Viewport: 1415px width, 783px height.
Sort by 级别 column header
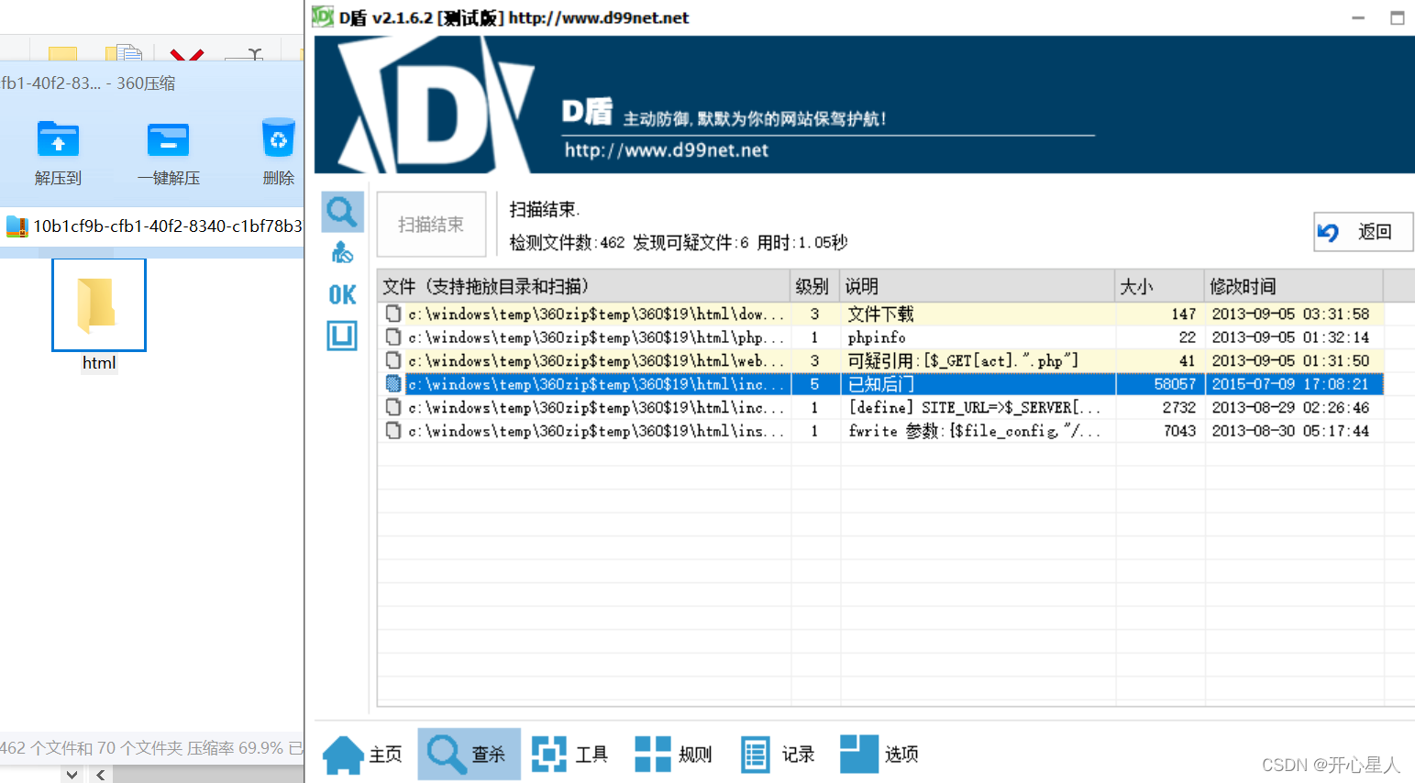pyautogui.click(x=814, y=286)
